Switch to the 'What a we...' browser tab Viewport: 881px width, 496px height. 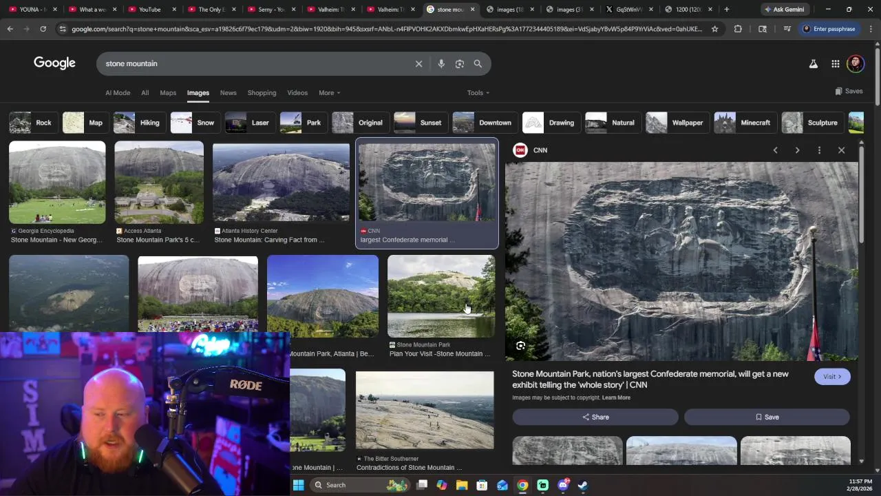pyautogui.click(x=92, y=9)
